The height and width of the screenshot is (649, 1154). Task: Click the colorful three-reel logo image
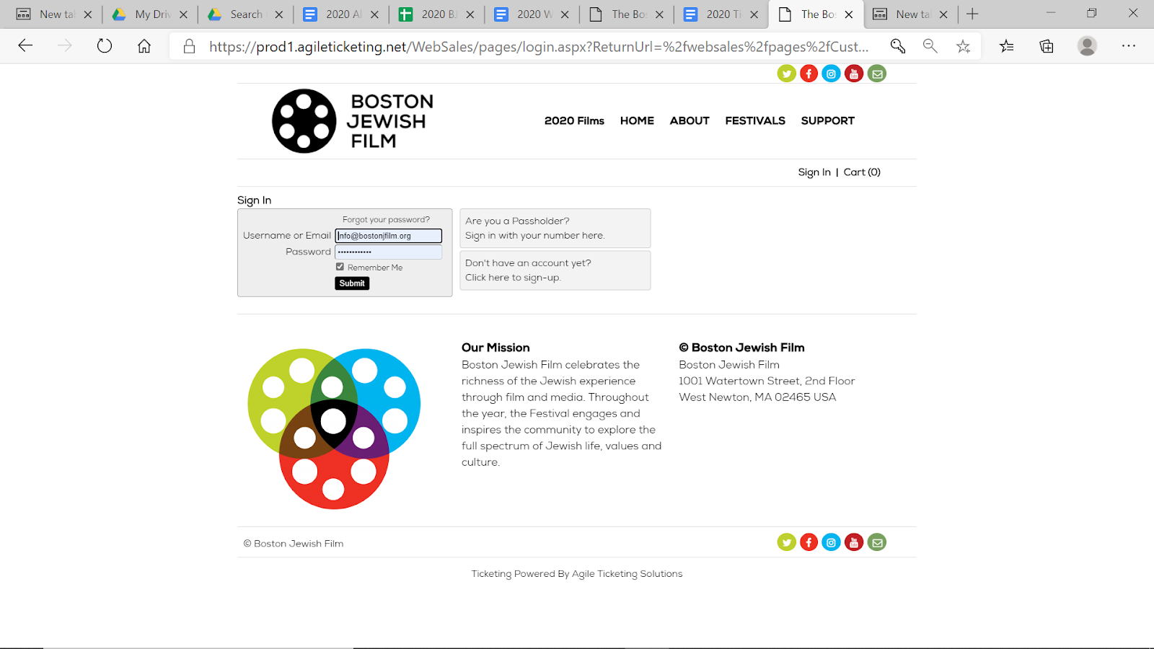[x=333, y=428]
